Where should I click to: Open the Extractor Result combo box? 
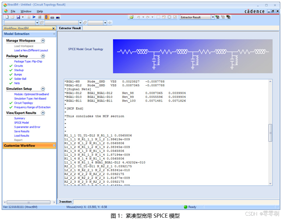click(197, 17)
